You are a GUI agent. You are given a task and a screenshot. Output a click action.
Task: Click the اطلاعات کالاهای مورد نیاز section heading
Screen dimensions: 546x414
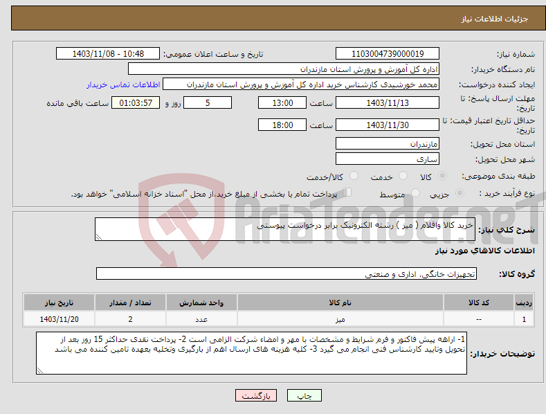tap(484, 251)
